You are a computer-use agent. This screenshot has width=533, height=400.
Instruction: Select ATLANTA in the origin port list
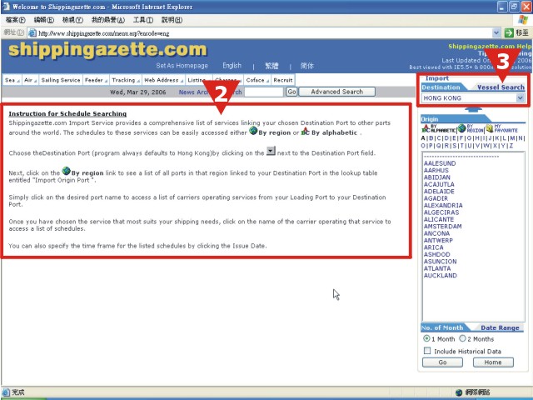(437, 268)
